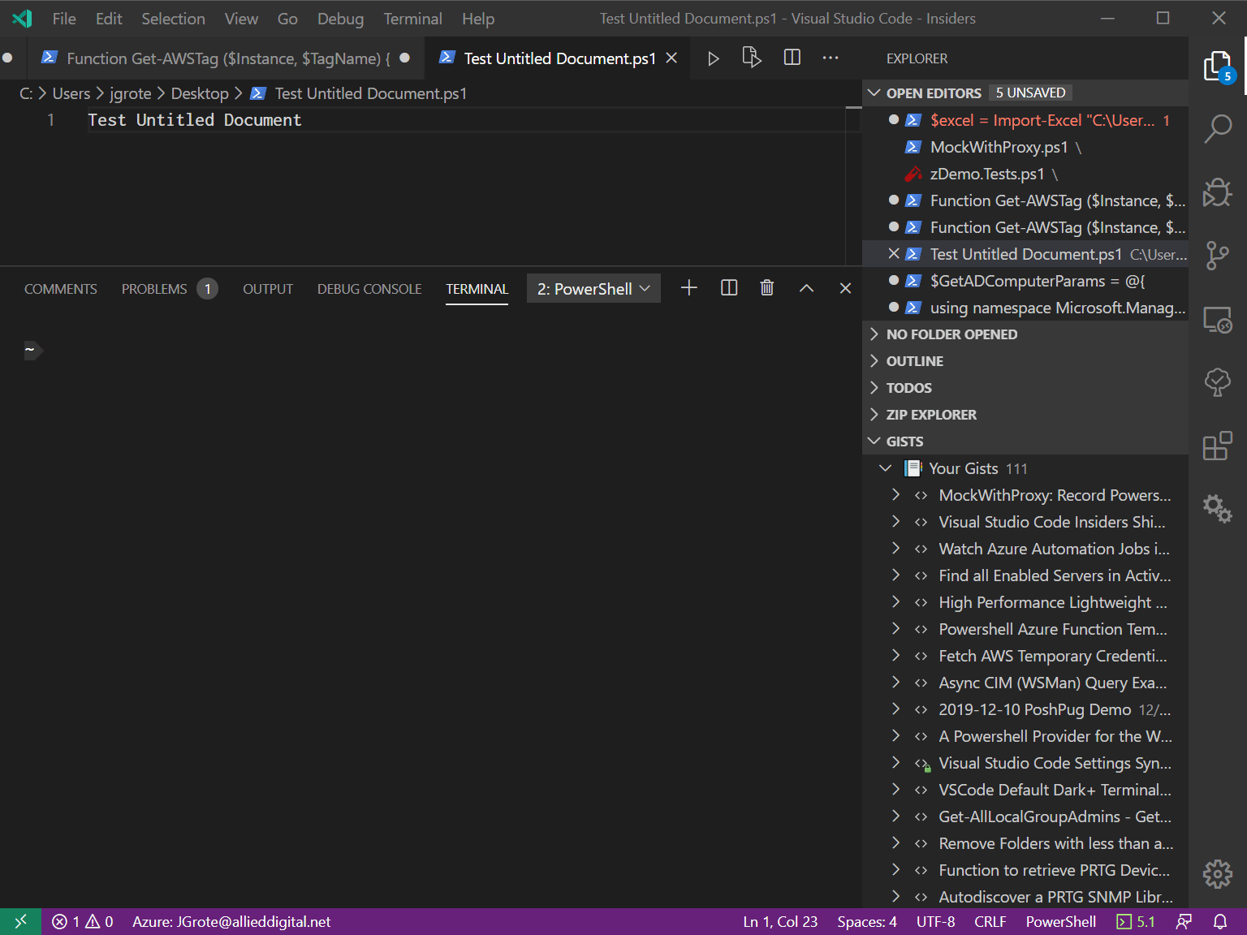Screen dimensions: 1247x935
Task: Open the editor More Actions ellipsis
Action: coord(831,58)
